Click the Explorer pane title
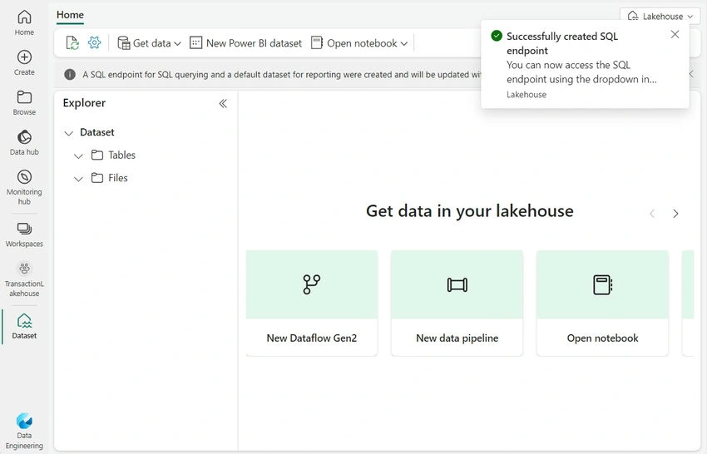Viewport: 707px width, 454px height. tap(84, 103)
